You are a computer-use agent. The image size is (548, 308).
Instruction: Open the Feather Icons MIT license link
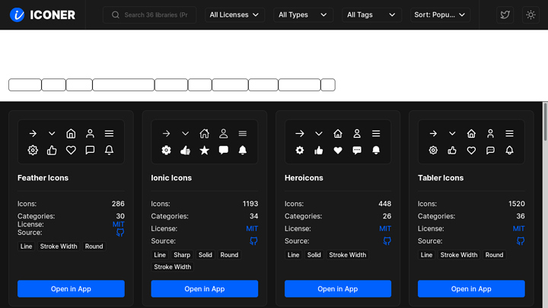click(119, 224)
